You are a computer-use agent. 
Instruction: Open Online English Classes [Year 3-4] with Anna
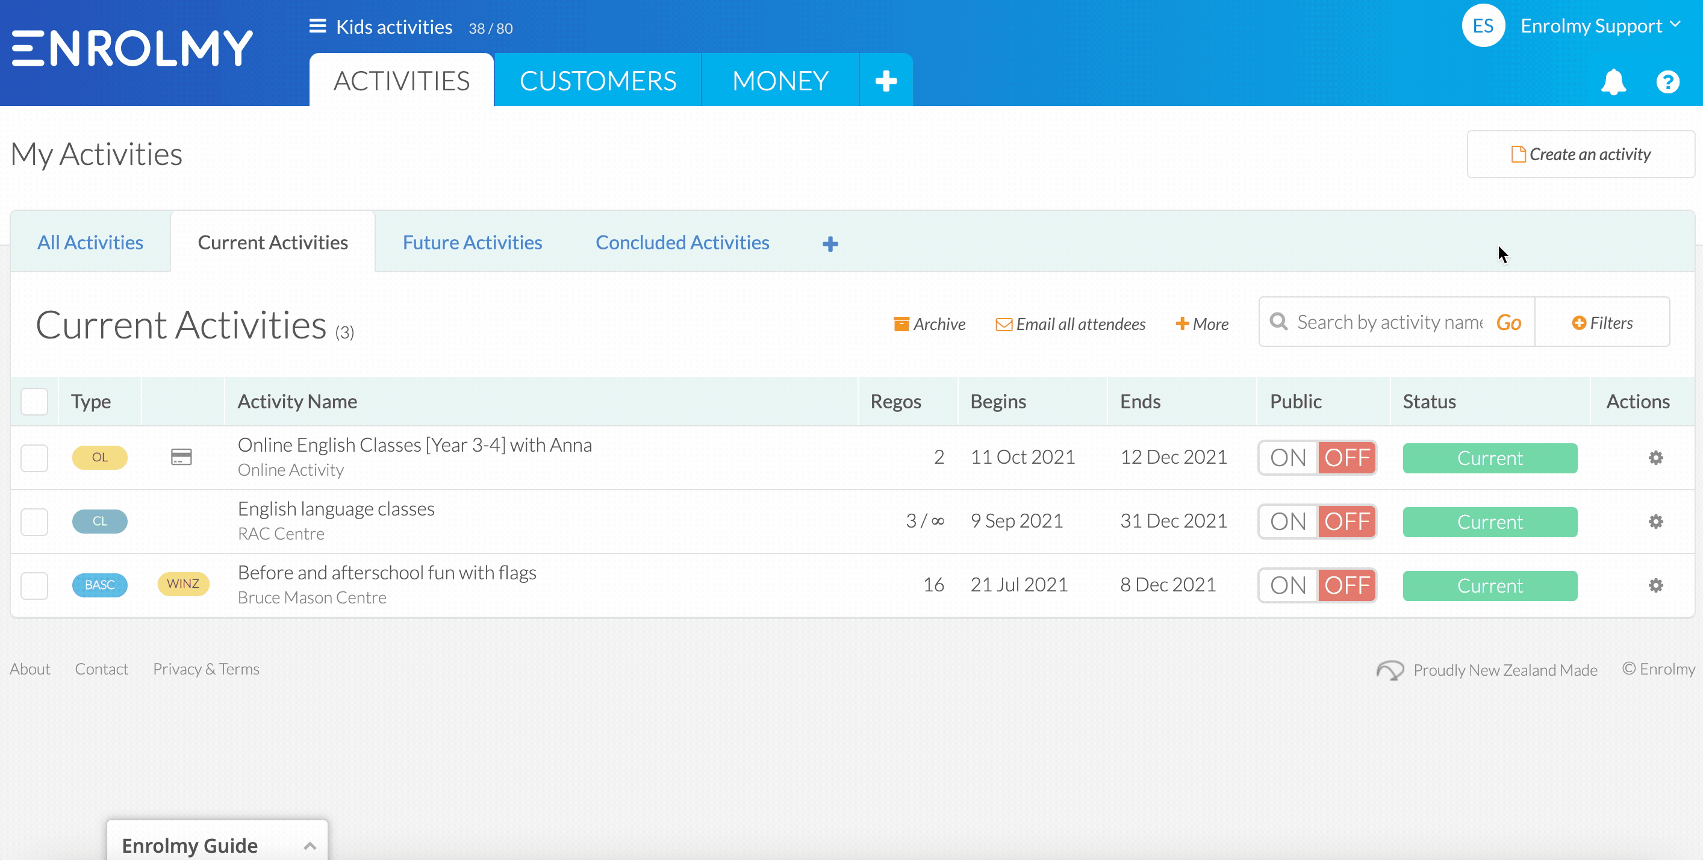click(x=414, y=445)
